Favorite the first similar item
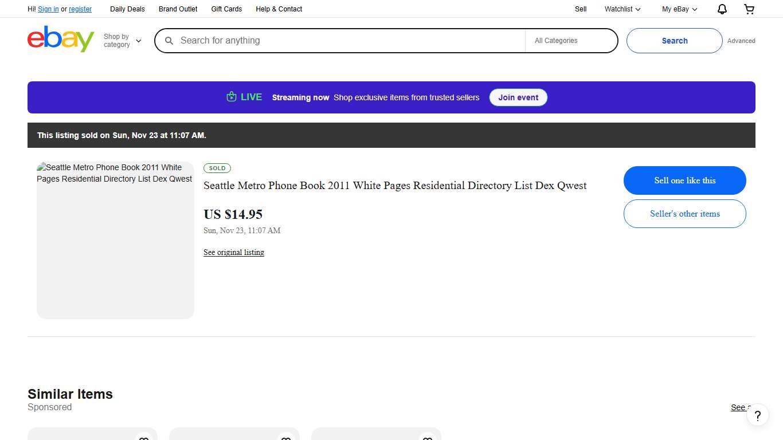This screenshot has height=440, width=783. coord(144,438)
